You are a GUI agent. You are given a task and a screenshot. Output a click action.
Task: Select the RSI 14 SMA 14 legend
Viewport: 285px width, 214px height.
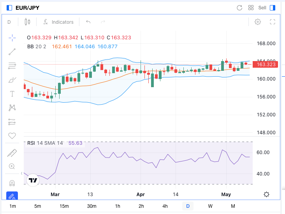tap(45, 143)
